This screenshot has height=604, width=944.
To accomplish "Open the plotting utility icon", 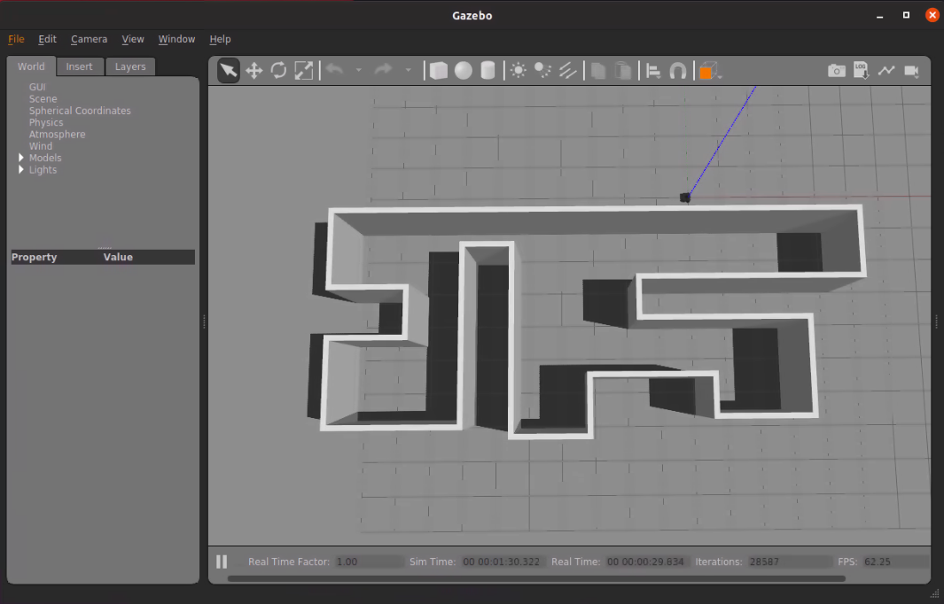I will click(x=886, y=70).
